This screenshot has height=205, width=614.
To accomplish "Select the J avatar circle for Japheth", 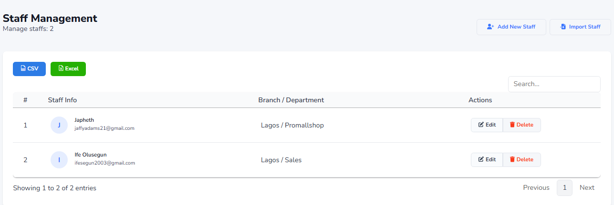I will tap(59, 125).
